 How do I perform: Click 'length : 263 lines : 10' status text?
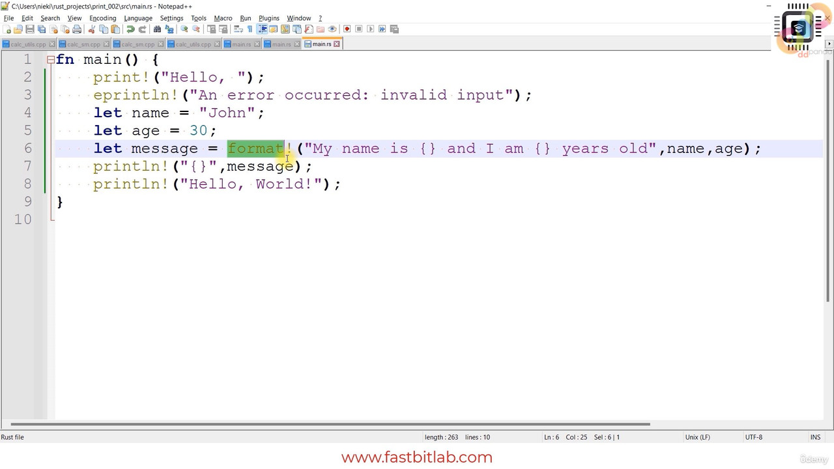click(x=457, y=437)
